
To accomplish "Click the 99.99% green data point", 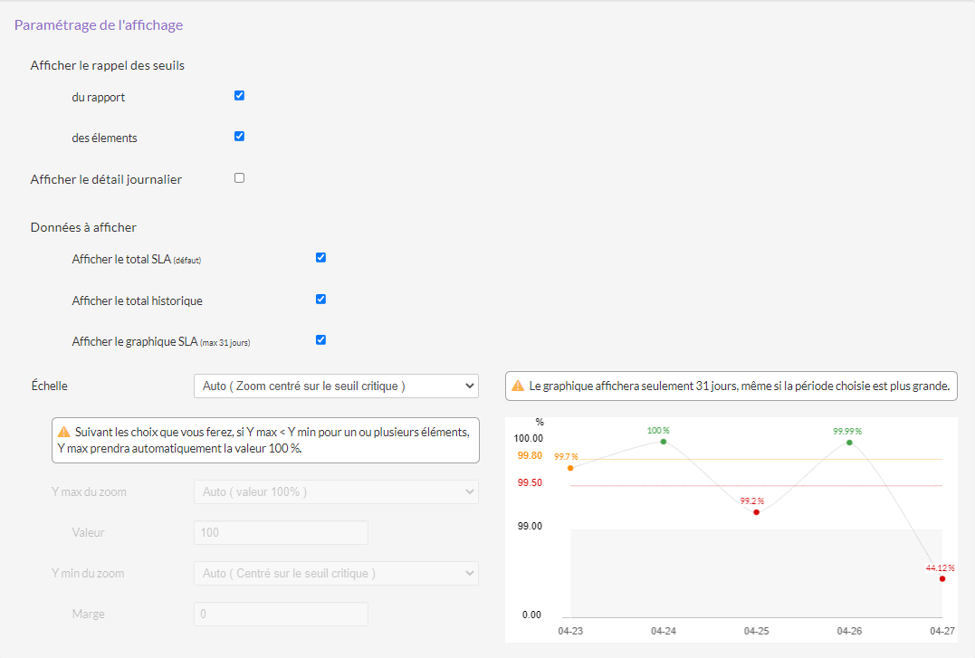I will 849,443.
